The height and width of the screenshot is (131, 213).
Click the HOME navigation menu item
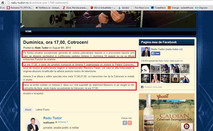[x=28, y=31]
